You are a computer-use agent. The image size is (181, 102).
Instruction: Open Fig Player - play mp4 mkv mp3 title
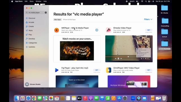(x=75, y=68)
